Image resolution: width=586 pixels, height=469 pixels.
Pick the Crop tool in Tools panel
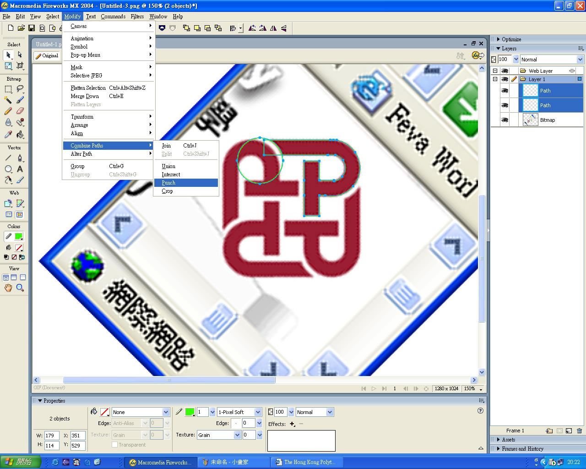[x=20, y=65]
